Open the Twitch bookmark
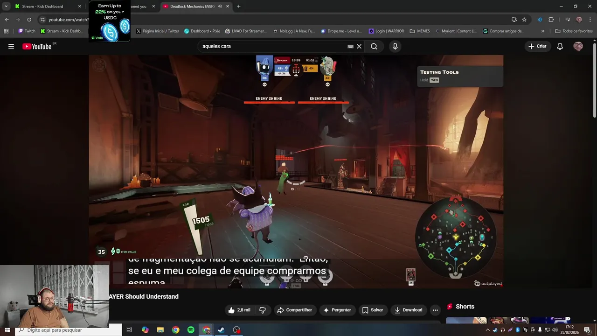Image resolution: width=597 pixels, height=336 pixels. pos(27,31)
